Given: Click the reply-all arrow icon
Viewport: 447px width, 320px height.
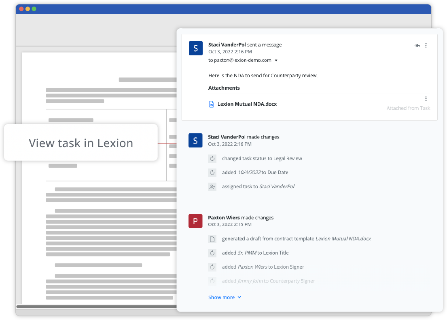Looking at the screenshot, I should [417, 46].
